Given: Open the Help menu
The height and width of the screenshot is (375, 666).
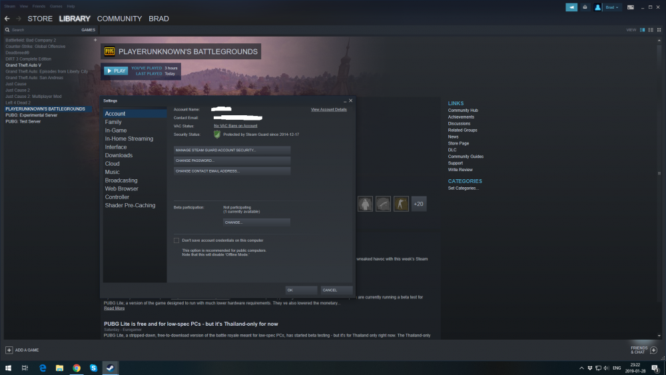Looking at the screenshot, I should 71,7.
